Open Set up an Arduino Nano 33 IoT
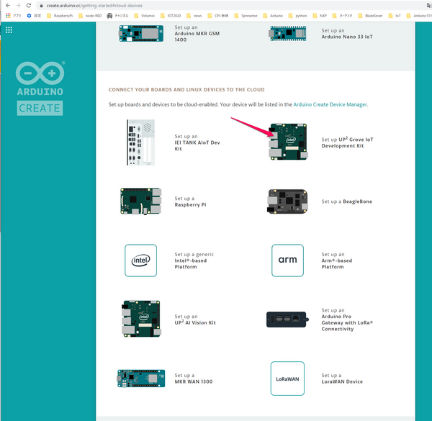 coord(347,34)
